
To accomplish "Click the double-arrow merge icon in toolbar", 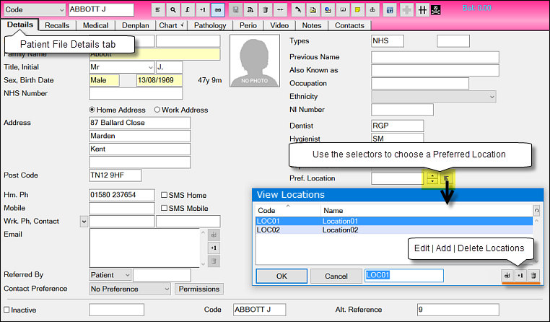I will (280, 10).
